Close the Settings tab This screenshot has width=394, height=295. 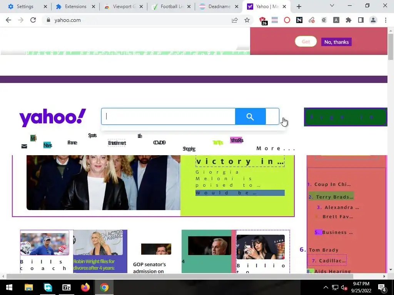click(x=45, y=7)
